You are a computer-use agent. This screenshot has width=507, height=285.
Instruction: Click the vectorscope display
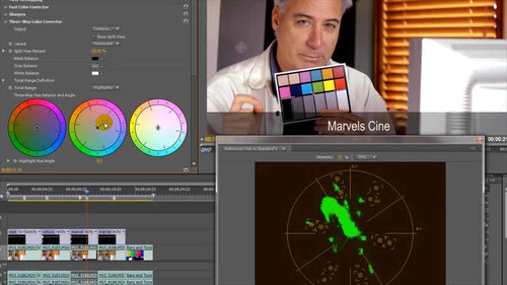click(x=350, y=223)
